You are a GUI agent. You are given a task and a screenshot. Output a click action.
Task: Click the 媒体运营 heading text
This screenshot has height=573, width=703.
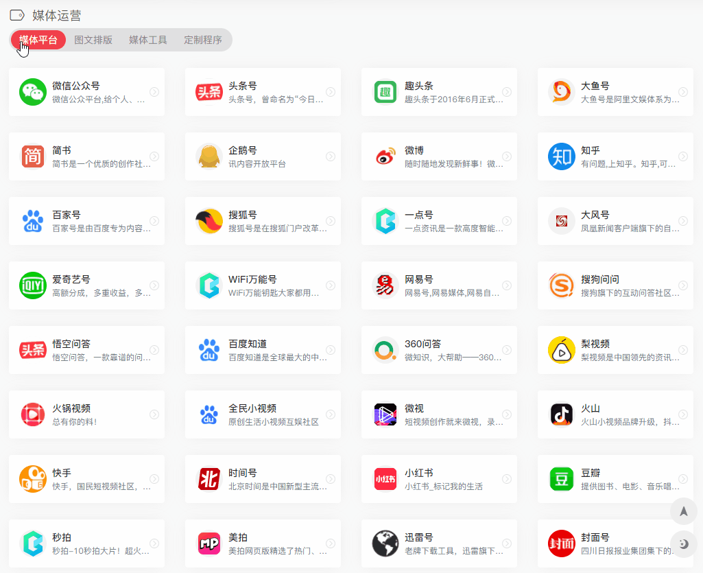[x=56, y=16]
